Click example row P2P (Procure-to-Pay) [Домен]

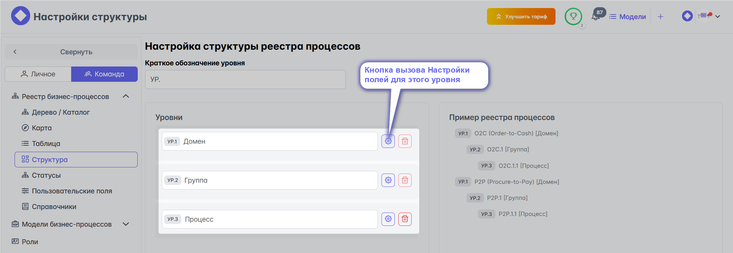pyautogui.click(x=507, y=182)
